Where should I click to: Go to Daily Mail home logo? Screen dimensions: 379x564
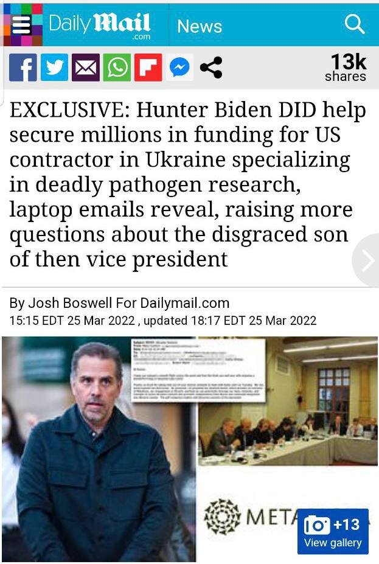[x=100, y=26]
